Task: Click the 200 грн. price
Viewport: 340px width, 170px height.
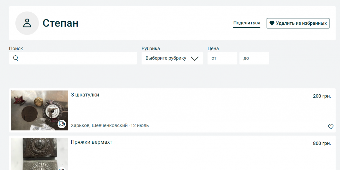Action: [x=322, y=96]
